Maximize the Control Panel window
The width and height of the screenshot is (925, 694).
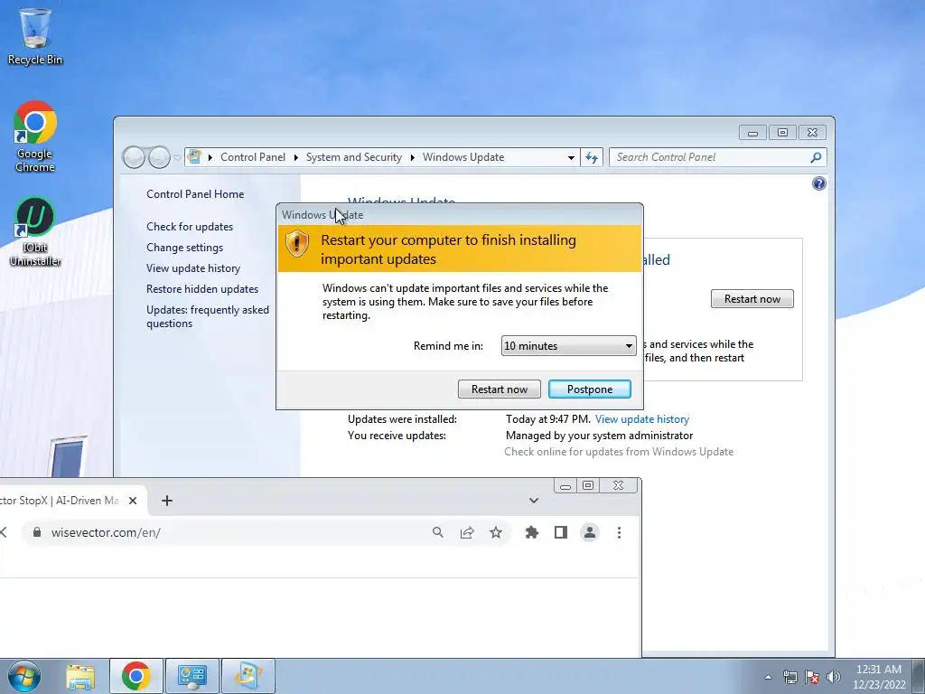[x=782, y=132]
